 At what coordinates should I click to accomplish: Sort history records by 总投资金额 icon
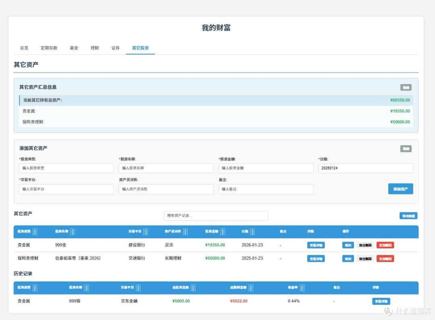click(193, 288)
